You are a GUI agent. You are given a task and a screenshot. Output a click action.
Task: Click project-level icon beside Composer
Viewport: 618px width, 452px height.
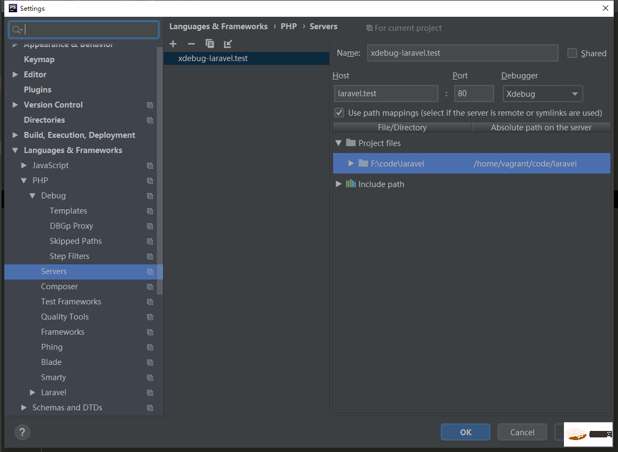150,287
